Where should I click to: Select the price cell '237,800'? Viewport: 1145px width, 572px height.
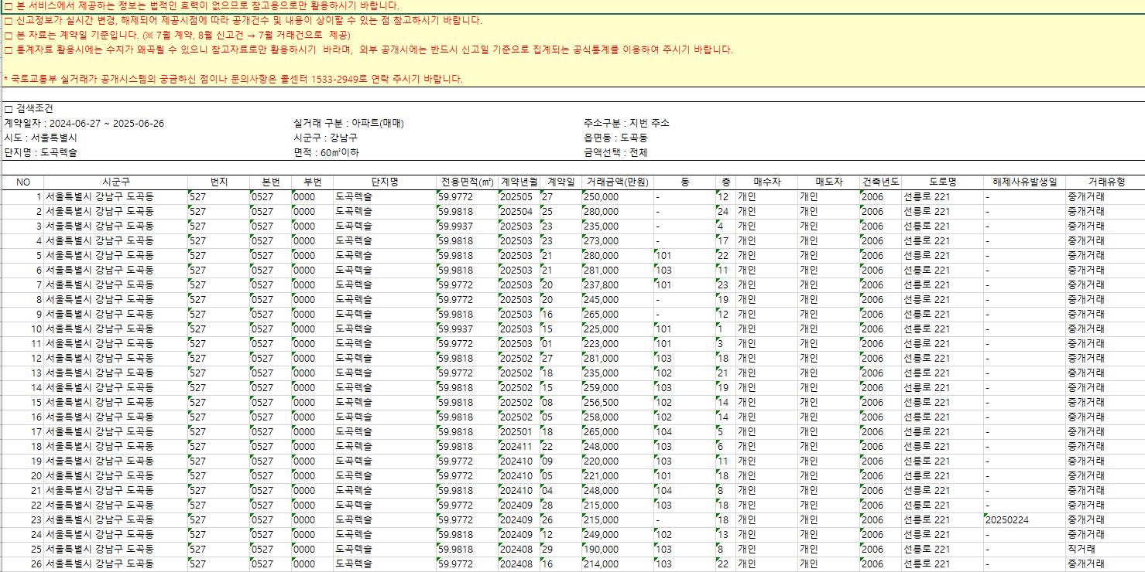pyautogui.click(x=617, y=285)
